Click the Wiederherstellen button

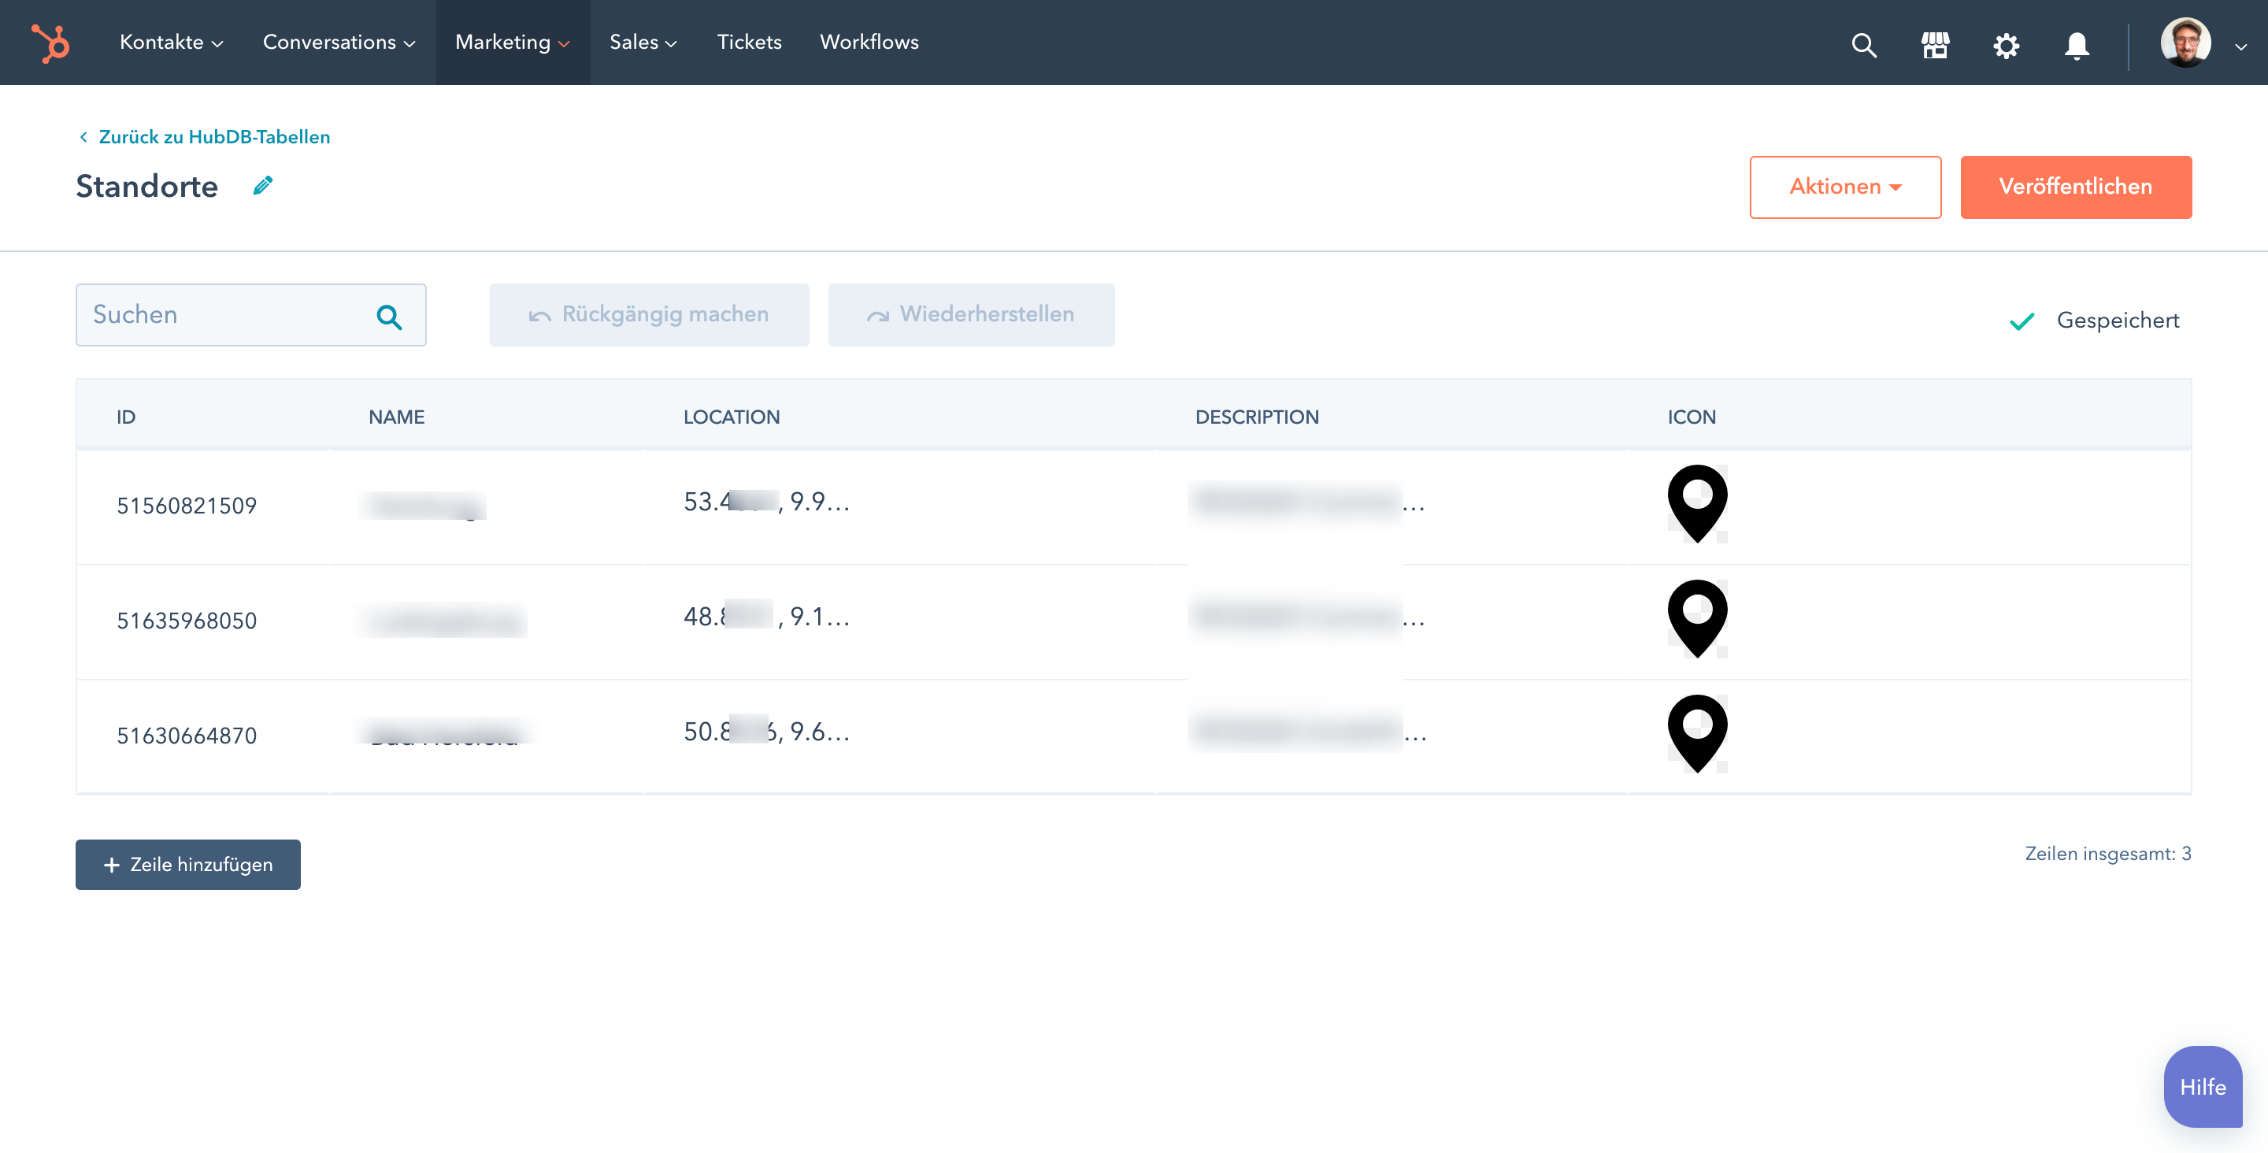click(971, 314)
